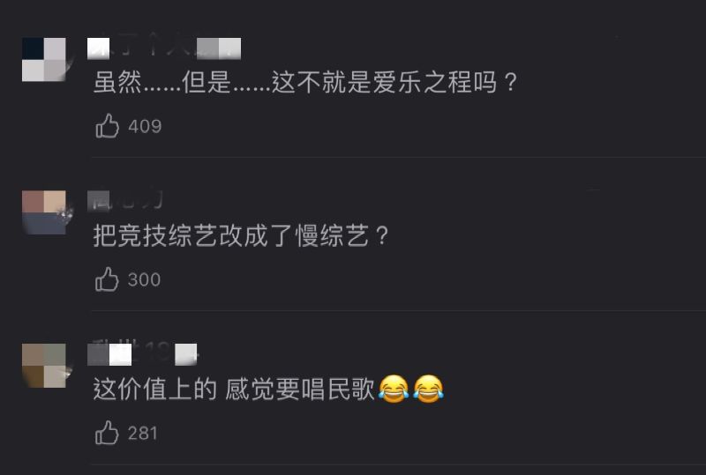The image size is (706, 475).
Task: Open the blurred username above the 虽然……但是 comment
Action: [x=164, y=48]
